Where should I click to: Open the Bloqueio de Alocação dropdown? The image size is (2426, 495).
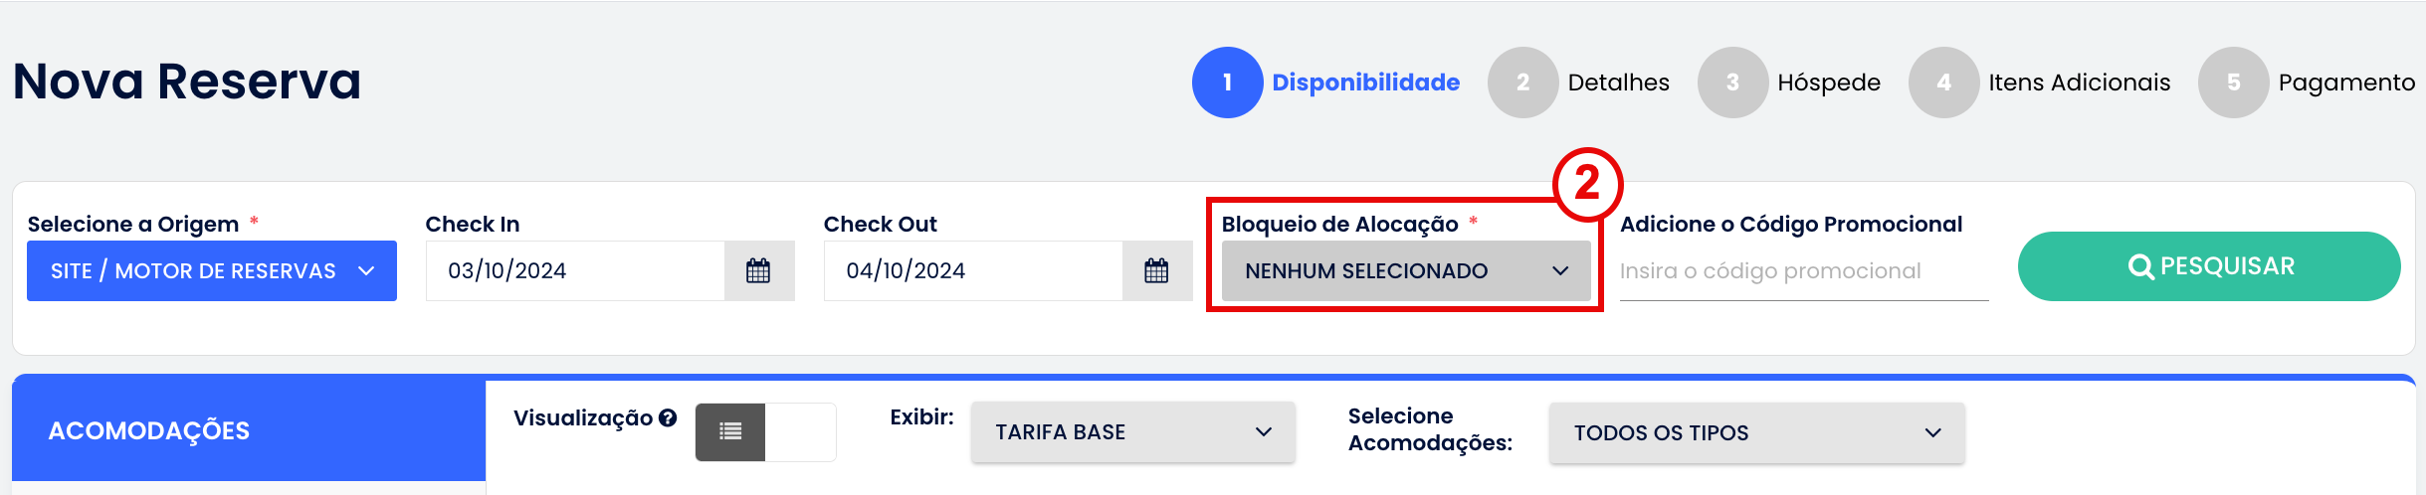click(x=1405, y=270)
